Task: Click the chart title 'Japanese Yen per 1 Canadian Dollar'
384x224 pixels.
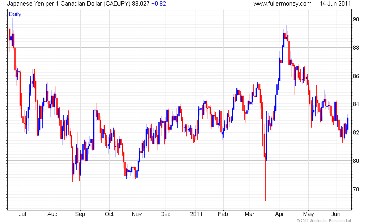Action: 54,4
